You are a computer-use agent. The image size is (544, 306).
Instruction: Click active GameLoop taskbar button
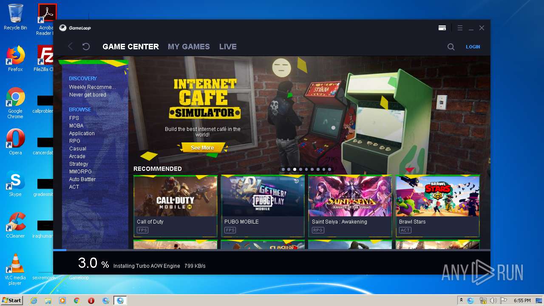(120, 300)
